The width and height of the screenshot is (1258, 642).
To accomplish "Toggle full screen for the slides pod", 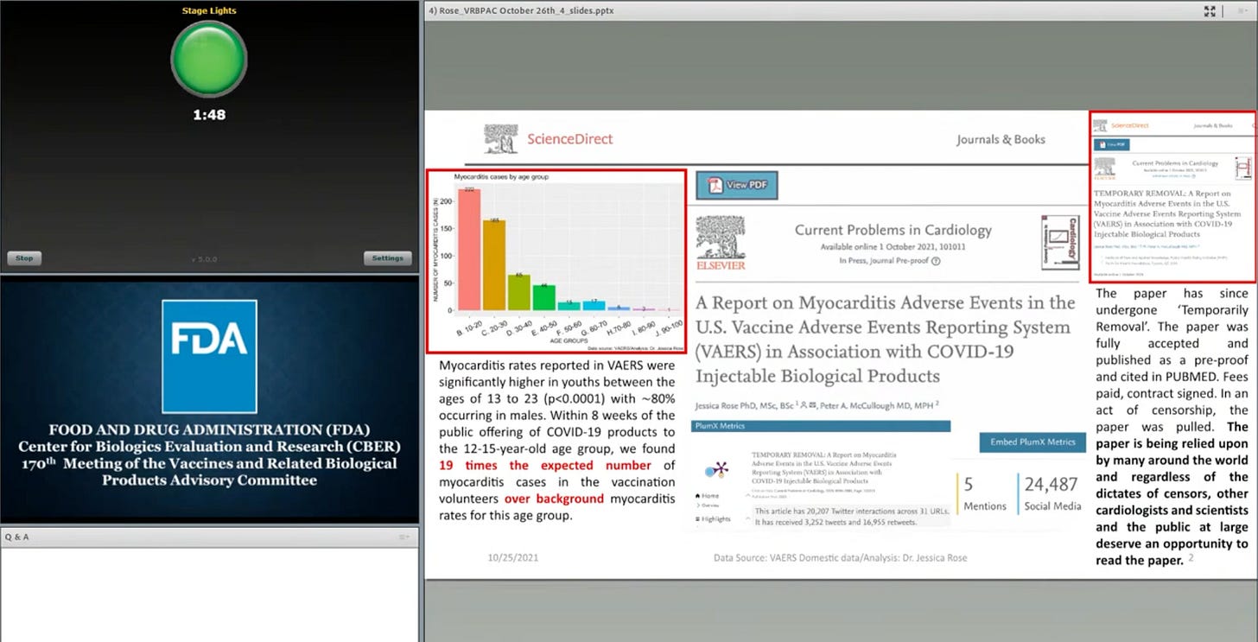I will pos(1210,11).
